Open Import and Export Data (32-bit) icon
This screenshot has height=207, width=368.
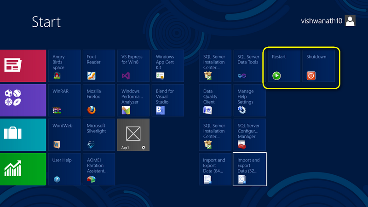[x=242, y=179]
